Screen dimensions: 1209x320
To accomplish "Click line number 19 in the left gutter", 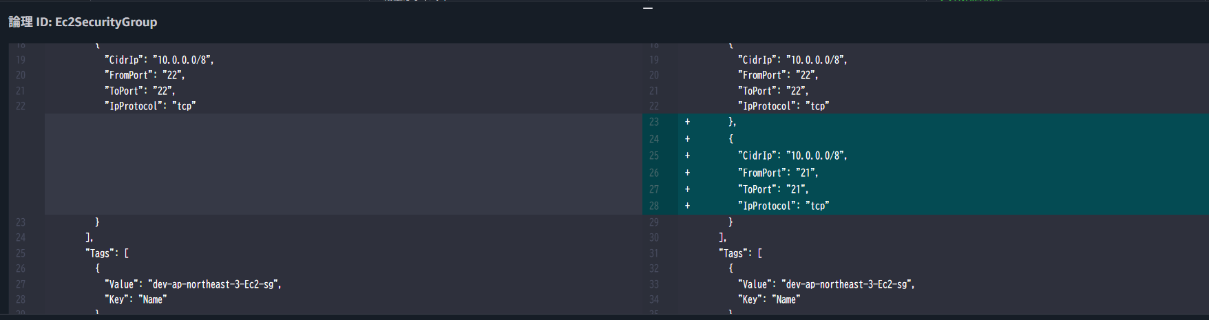I will [21, 60].
